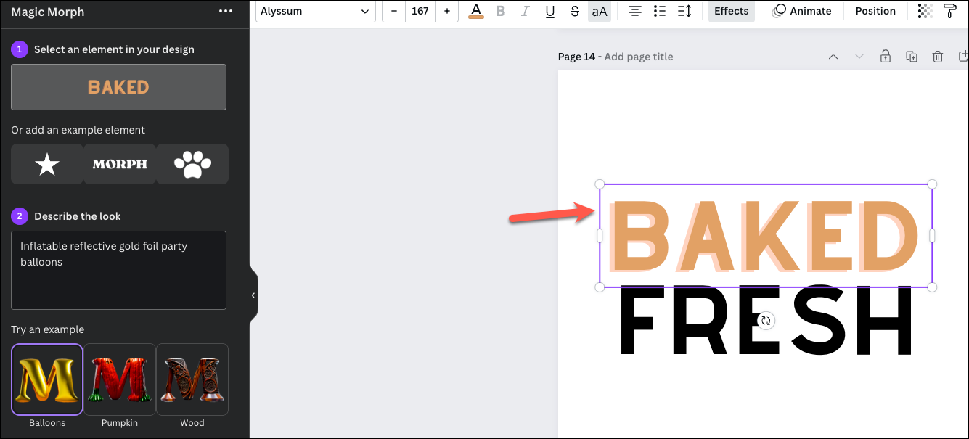Open the text color picker
The height and width of the screenshot is (439, 969).
tap(476, 11)
